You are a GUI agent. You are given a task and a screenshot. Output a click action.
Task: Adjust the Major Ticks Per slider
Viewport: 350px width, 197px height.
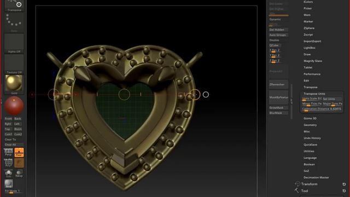point(332,104)
